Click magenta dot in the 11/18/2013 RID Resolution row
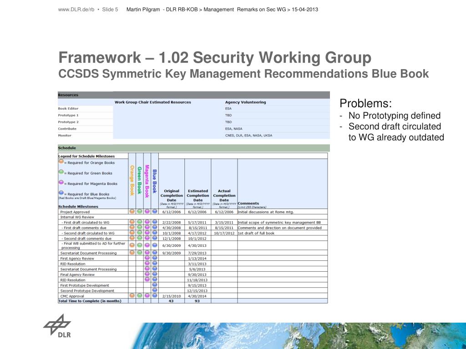 pos(147,279)
